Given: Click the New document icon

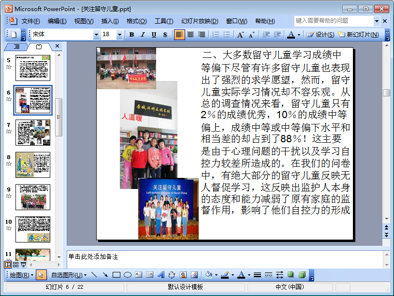Looking at the screenshot, I should click(x=14, y=35).
